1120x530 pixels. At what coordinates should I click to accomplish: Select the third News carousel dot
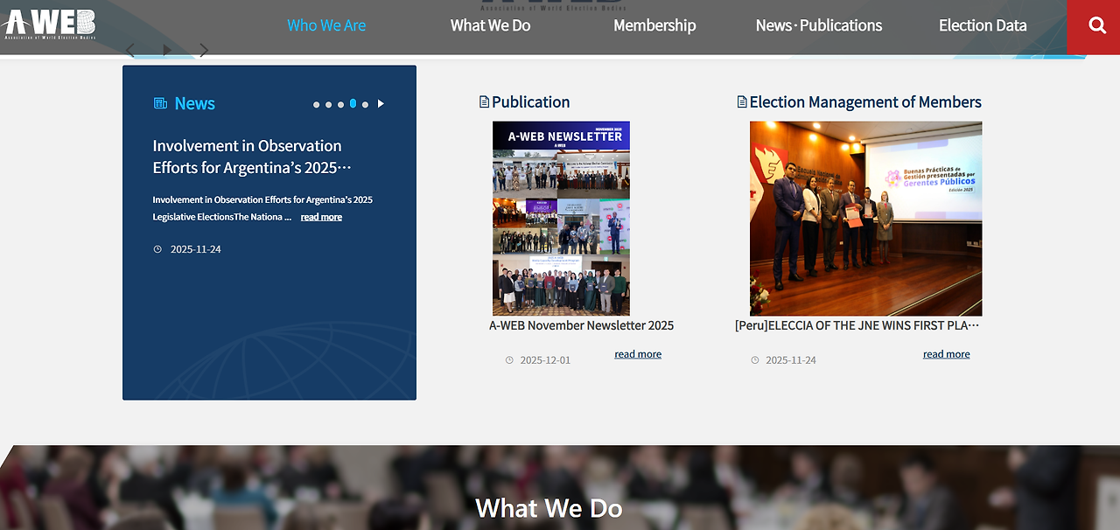click(340, 104)
